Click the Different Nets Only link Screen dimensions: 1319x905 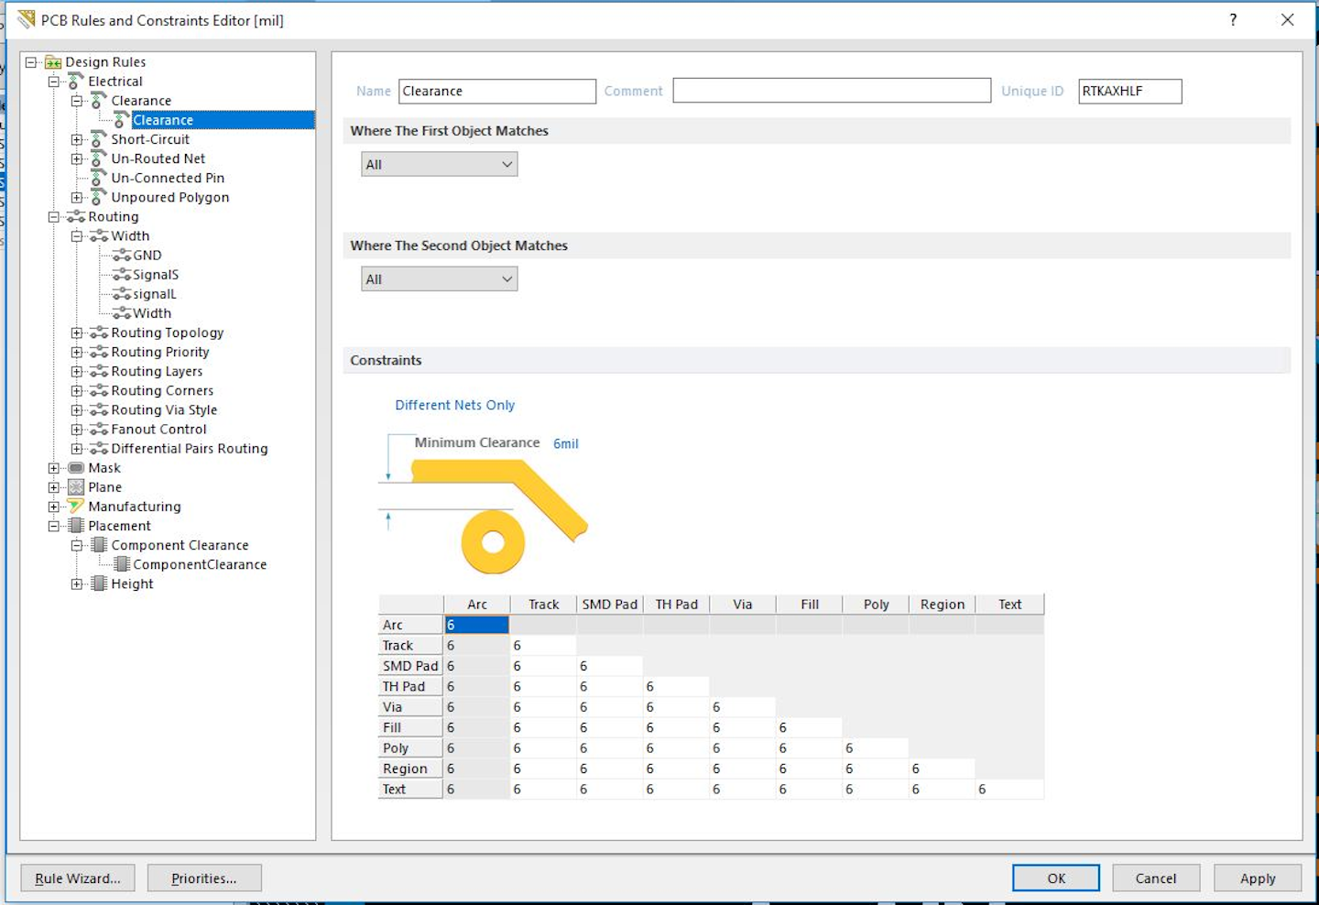click(x=454, y=405)
